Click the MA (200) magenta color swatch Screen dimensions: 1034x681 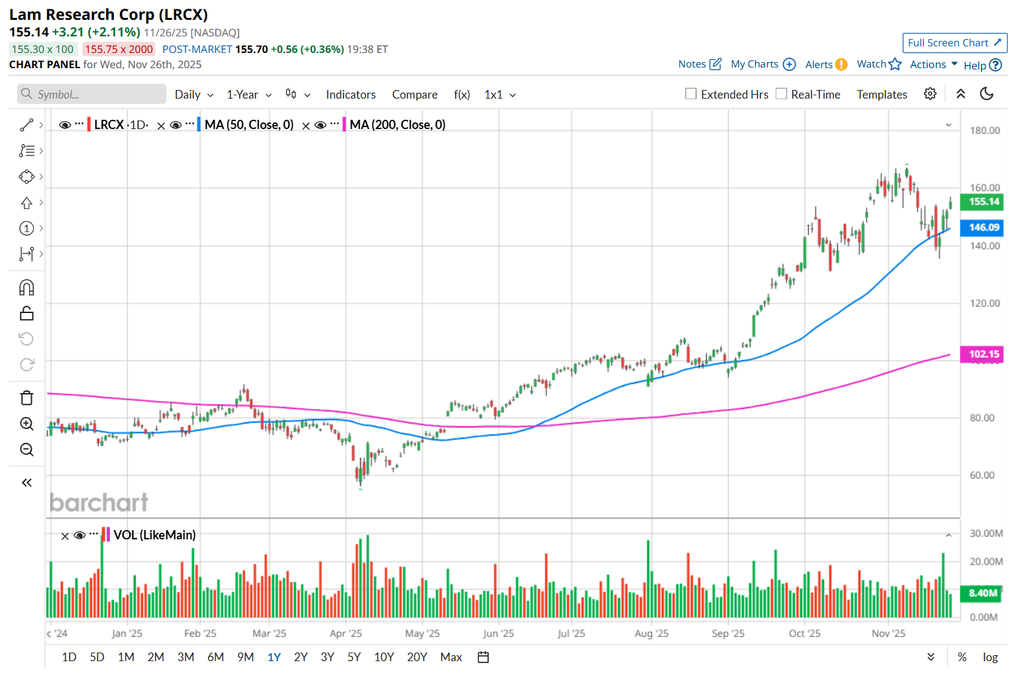point(344,124)
